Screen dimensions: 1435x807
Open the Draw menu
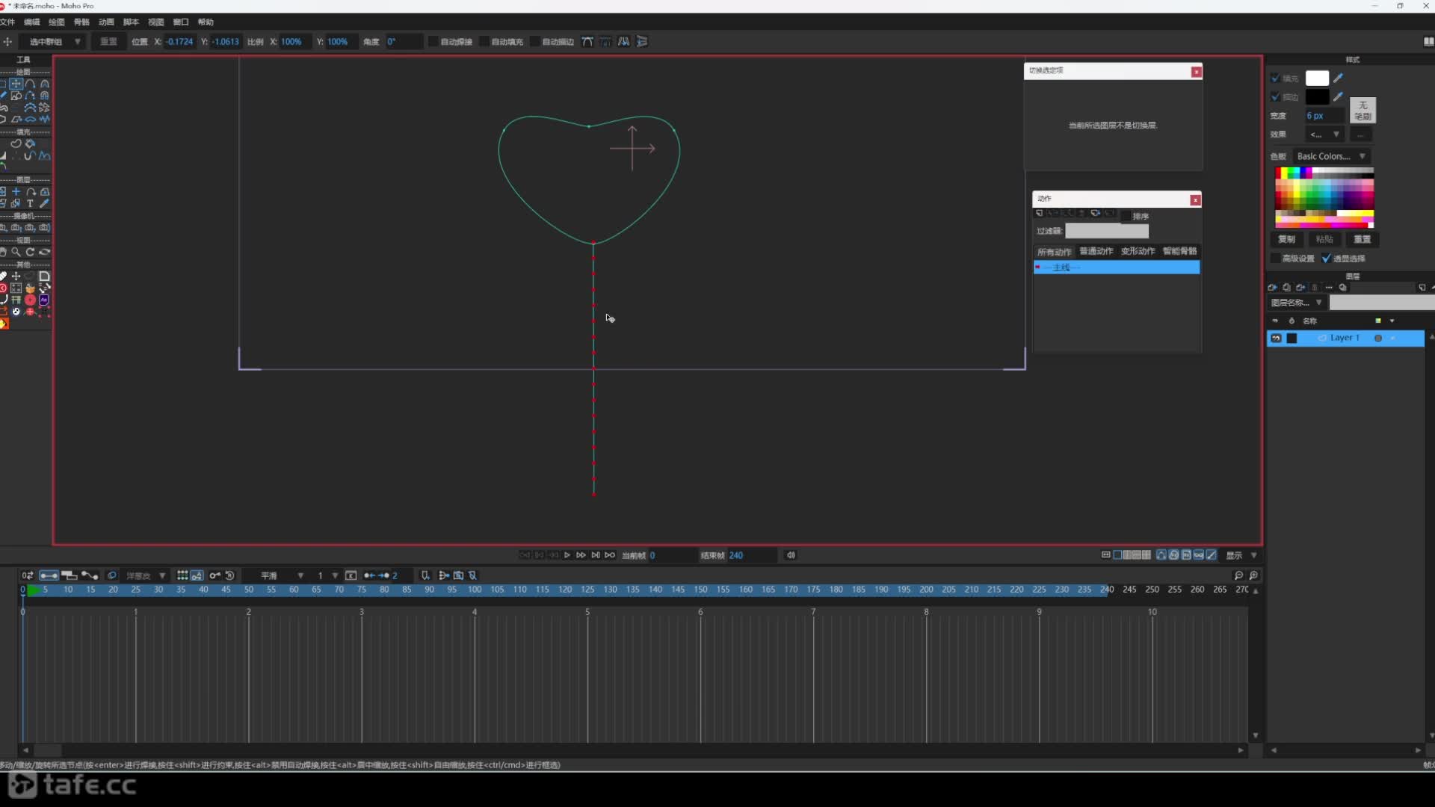click(x=57, y=22)
